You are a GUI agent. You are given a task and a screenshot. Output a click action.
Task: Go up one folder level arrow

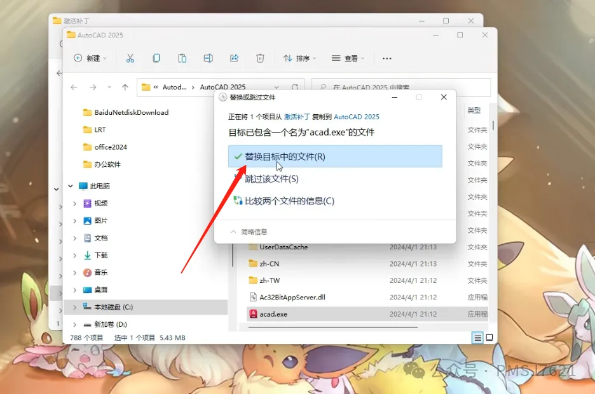pos(125,87)
